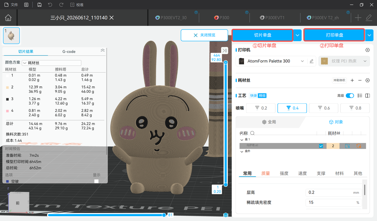Collapse the 盘 1 tree node
This screenshot has width=377, height=221.
tap(242, 140)
